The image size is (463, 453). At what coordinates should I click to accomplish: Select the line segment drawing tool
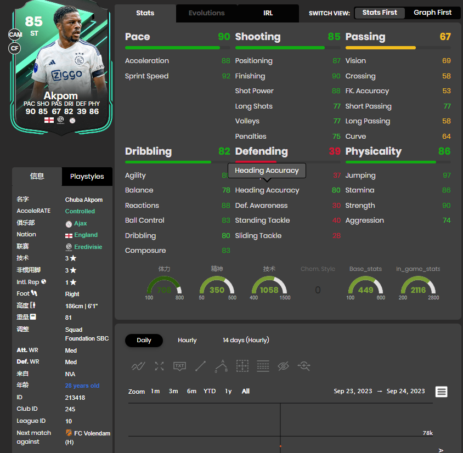coord(200,366)
